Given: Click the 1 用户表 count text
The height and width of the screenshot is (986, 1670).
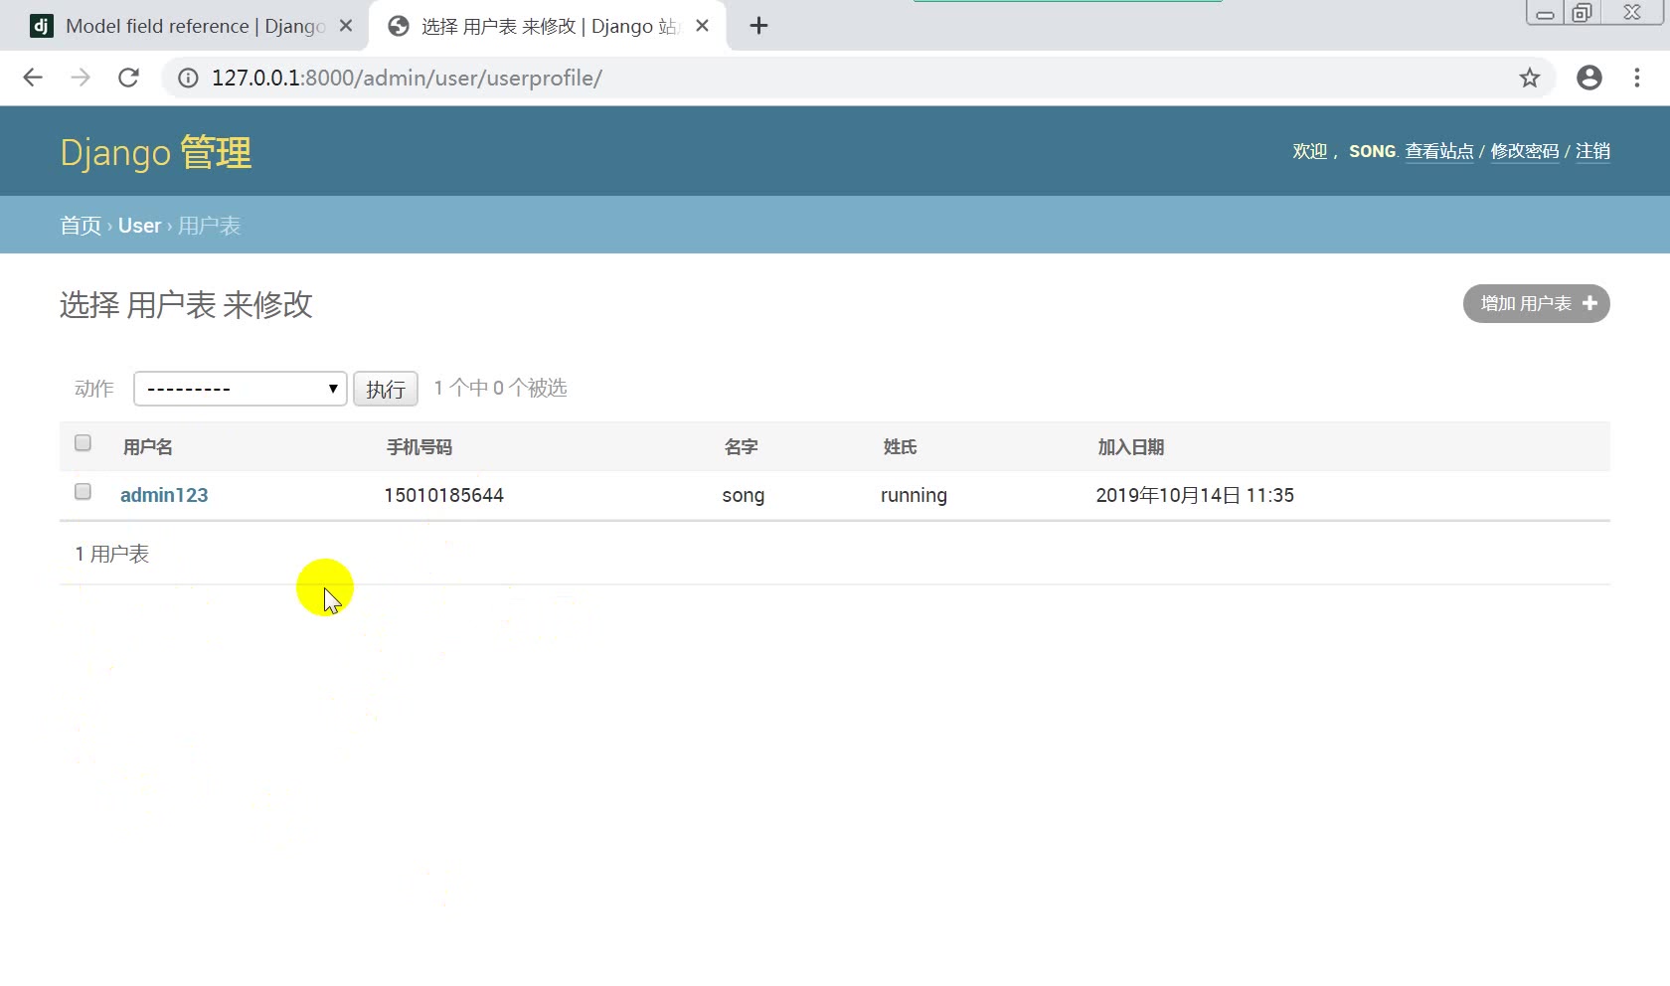Looking at the screenshot, I should (112, 554).
